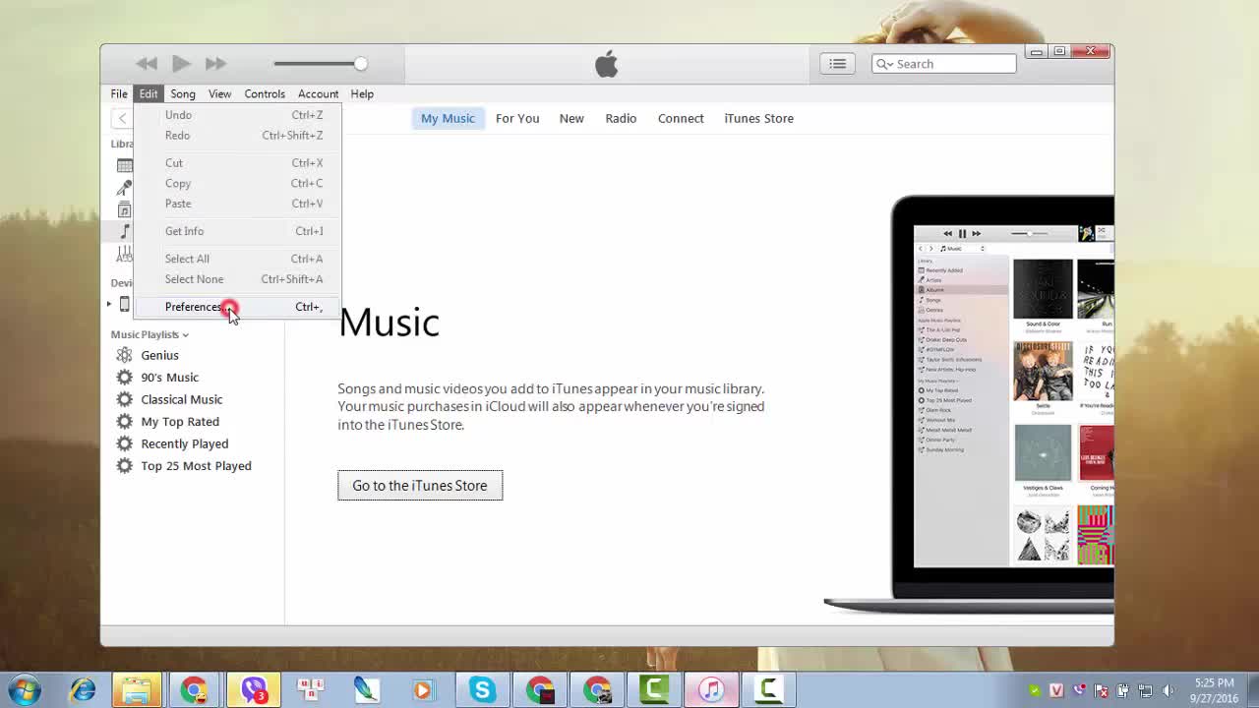Click Get Info in the Edit menu
Screen dimensions: 1259x708
click(237, 231)
